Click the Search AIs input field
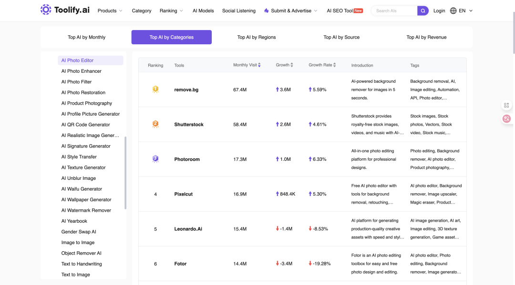This screenshot has width=515, height=285. pyautogui.click(x=395, y=11)
